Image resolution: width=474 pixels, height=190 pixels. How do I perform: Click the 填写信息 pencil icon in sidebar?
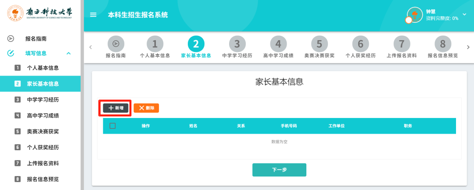11,53
